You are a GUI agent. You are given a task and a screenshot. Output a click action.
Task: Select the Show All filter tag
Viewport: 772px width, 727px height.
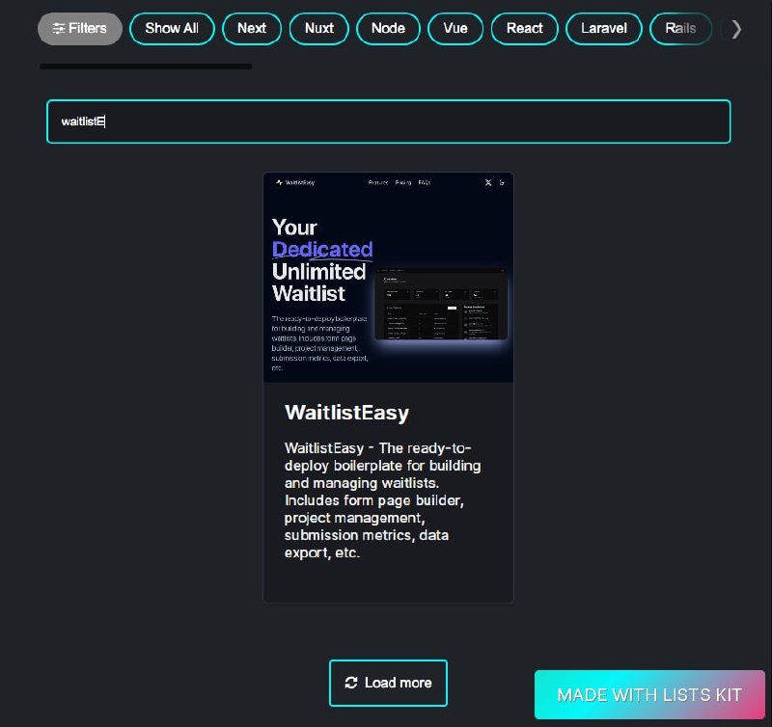pos(172,29)
